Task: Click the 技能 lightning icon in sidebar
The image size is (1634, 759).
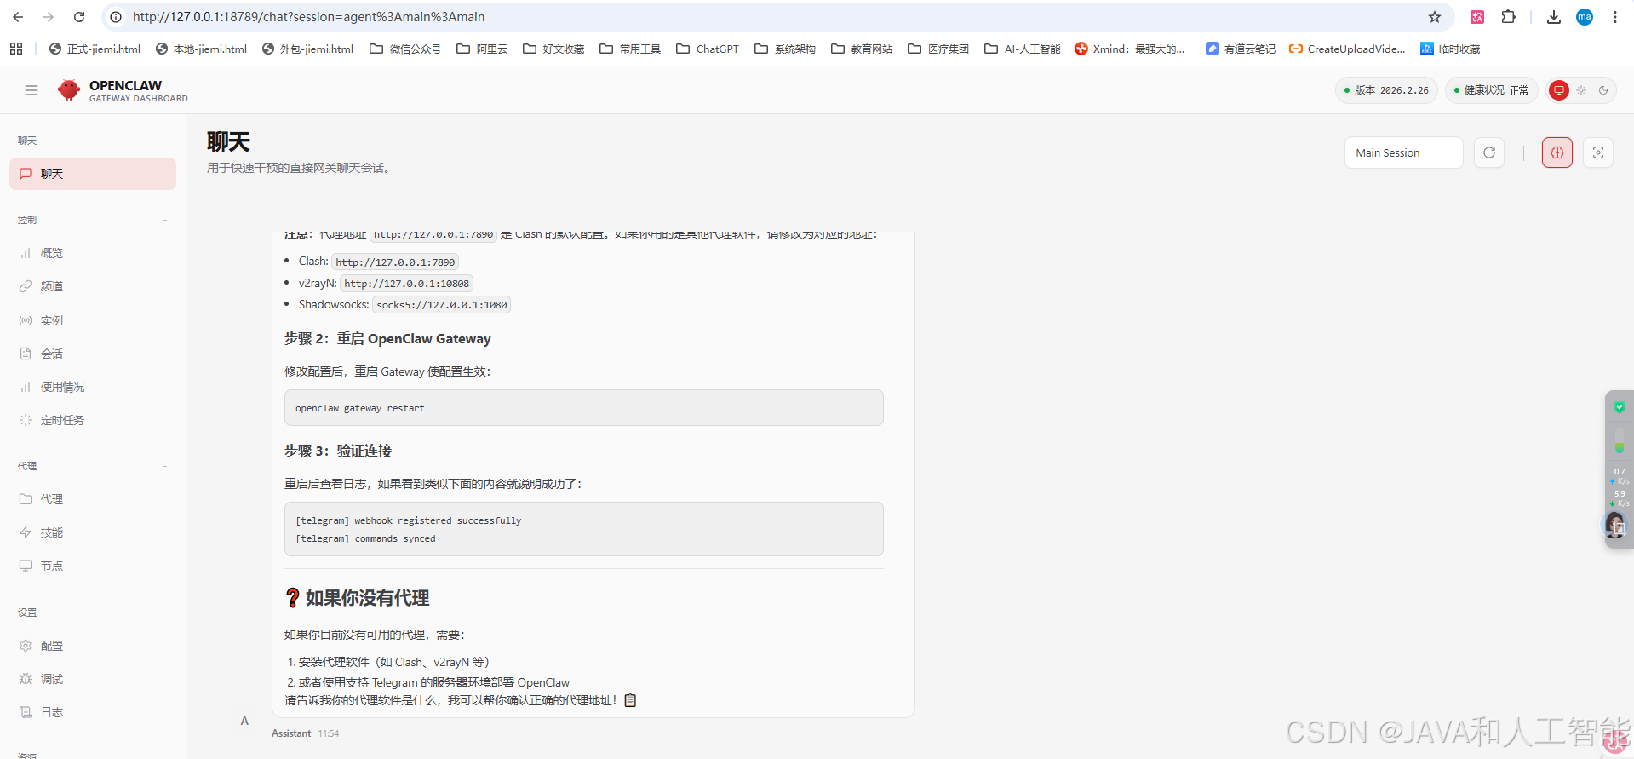Action: [26, 532]
